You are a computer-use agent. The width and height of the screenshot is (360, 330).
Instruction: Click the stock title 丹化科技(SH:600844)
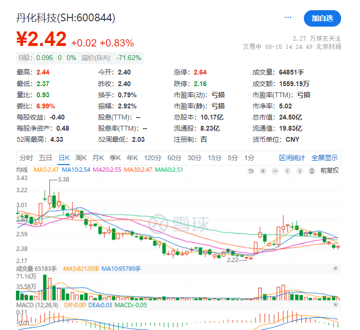[66, 18]
